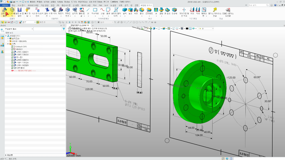Choose the 블록 solid block tool

click(x=125, y=11)
